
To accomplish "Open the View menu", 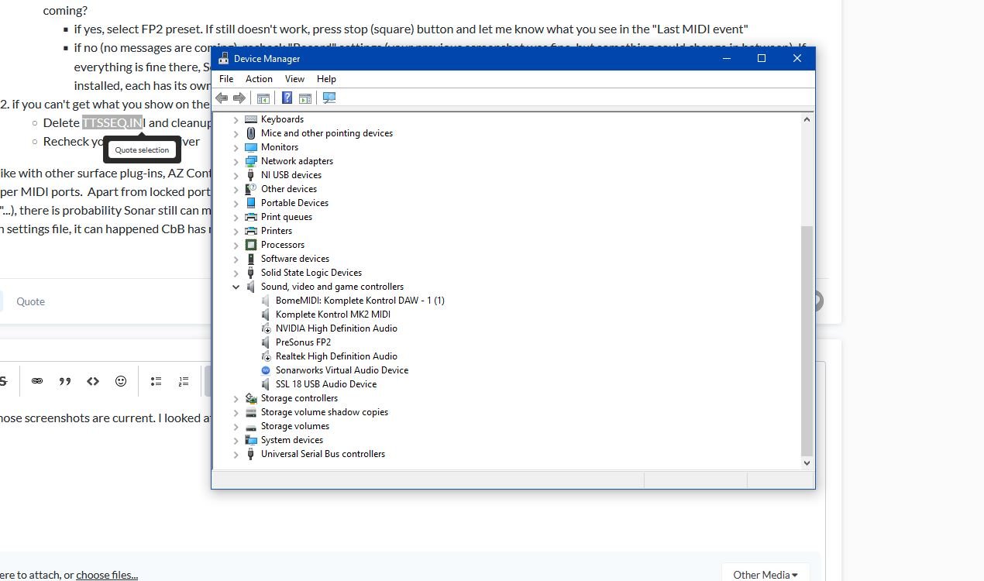I will (294, 79).
